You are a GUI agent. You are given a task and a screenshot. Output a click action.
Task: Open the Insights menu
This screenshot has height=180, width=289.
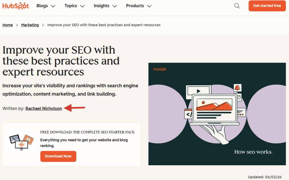102,6
